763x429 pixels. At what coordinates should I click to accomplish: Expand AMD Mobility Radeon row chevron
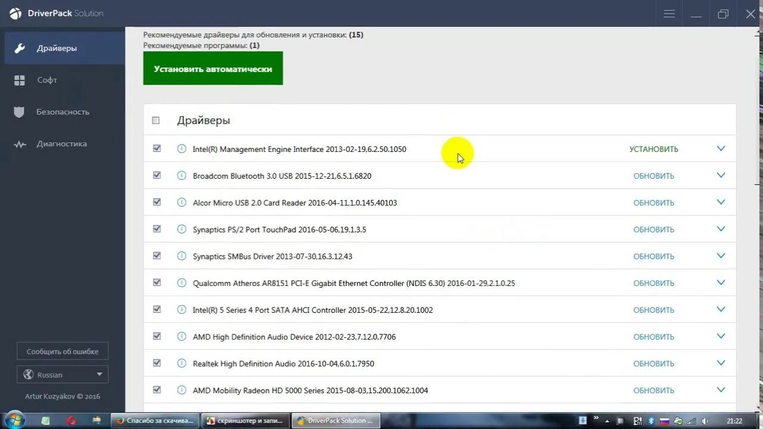(x=721, y=390)
